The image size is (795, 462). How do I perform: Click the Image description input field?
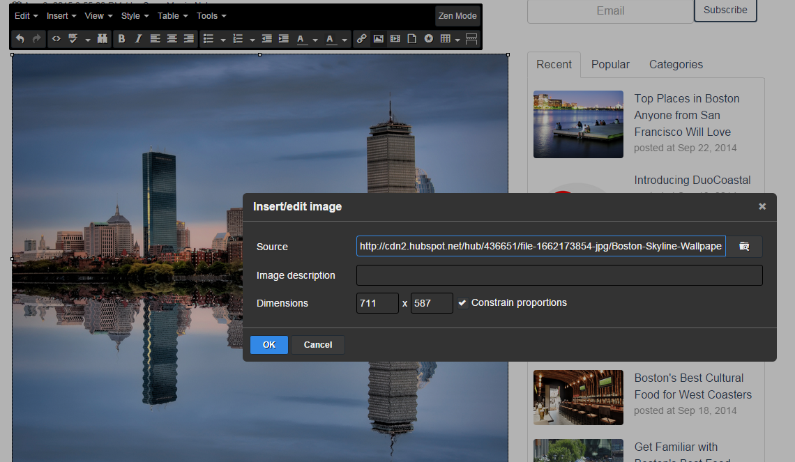point(559,275)
